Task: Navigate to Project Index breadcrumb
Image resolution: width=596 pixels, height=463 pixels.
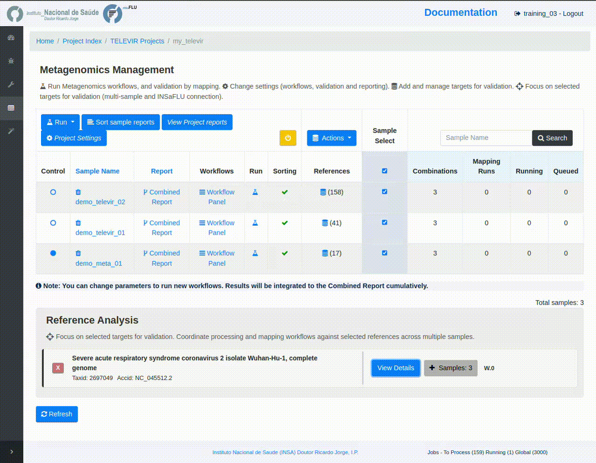Action: pyautogui.click(x=82, y=41)
